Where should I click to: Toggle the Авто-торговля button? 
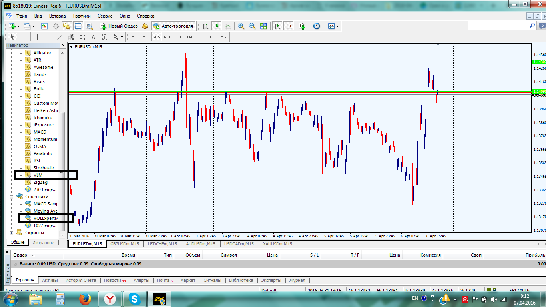pyautogui.click(x=173, y=26)
